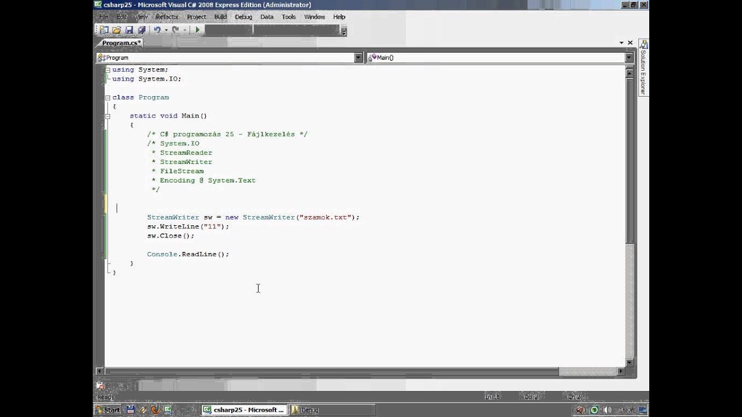Screen dimensions: 742x417
Task: Click the 'sw.Close();' code line
Action: click(x=170, y=236)
